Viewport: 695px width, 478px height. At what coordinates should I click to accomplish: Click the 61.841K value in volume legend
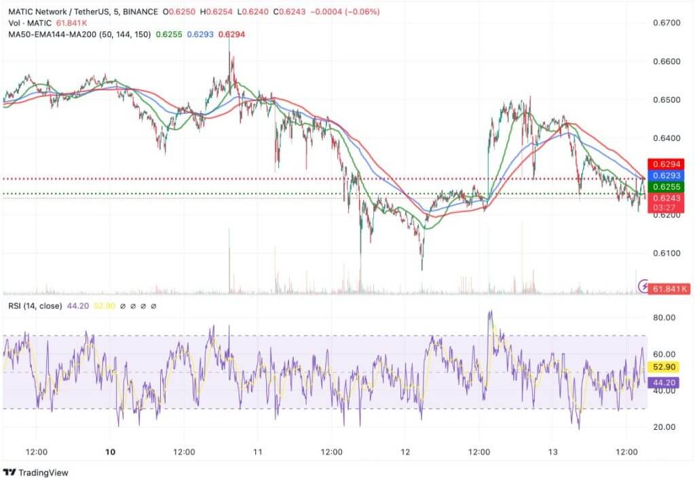[x=71, y=23]
